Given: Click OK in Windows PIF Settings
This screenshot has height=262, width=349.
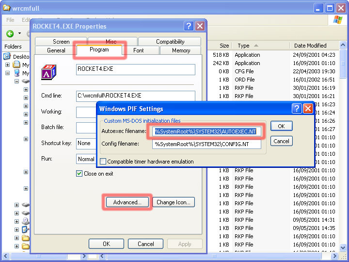Looking at the screenshot, I should pos(281,126).
